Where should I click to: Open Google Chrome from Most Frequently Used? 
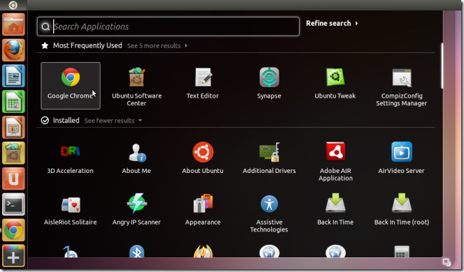(71, 85)
